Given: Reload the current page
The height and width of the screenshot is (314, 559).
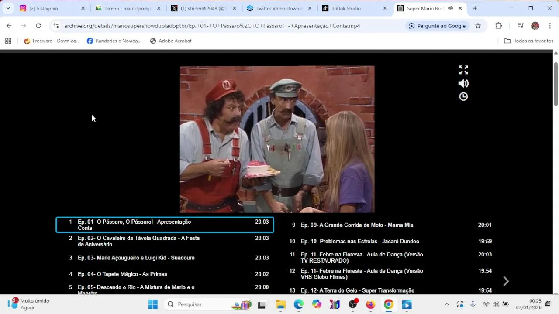Looking at the screenshot, I should pyautogui.click(x=38, y=26).
